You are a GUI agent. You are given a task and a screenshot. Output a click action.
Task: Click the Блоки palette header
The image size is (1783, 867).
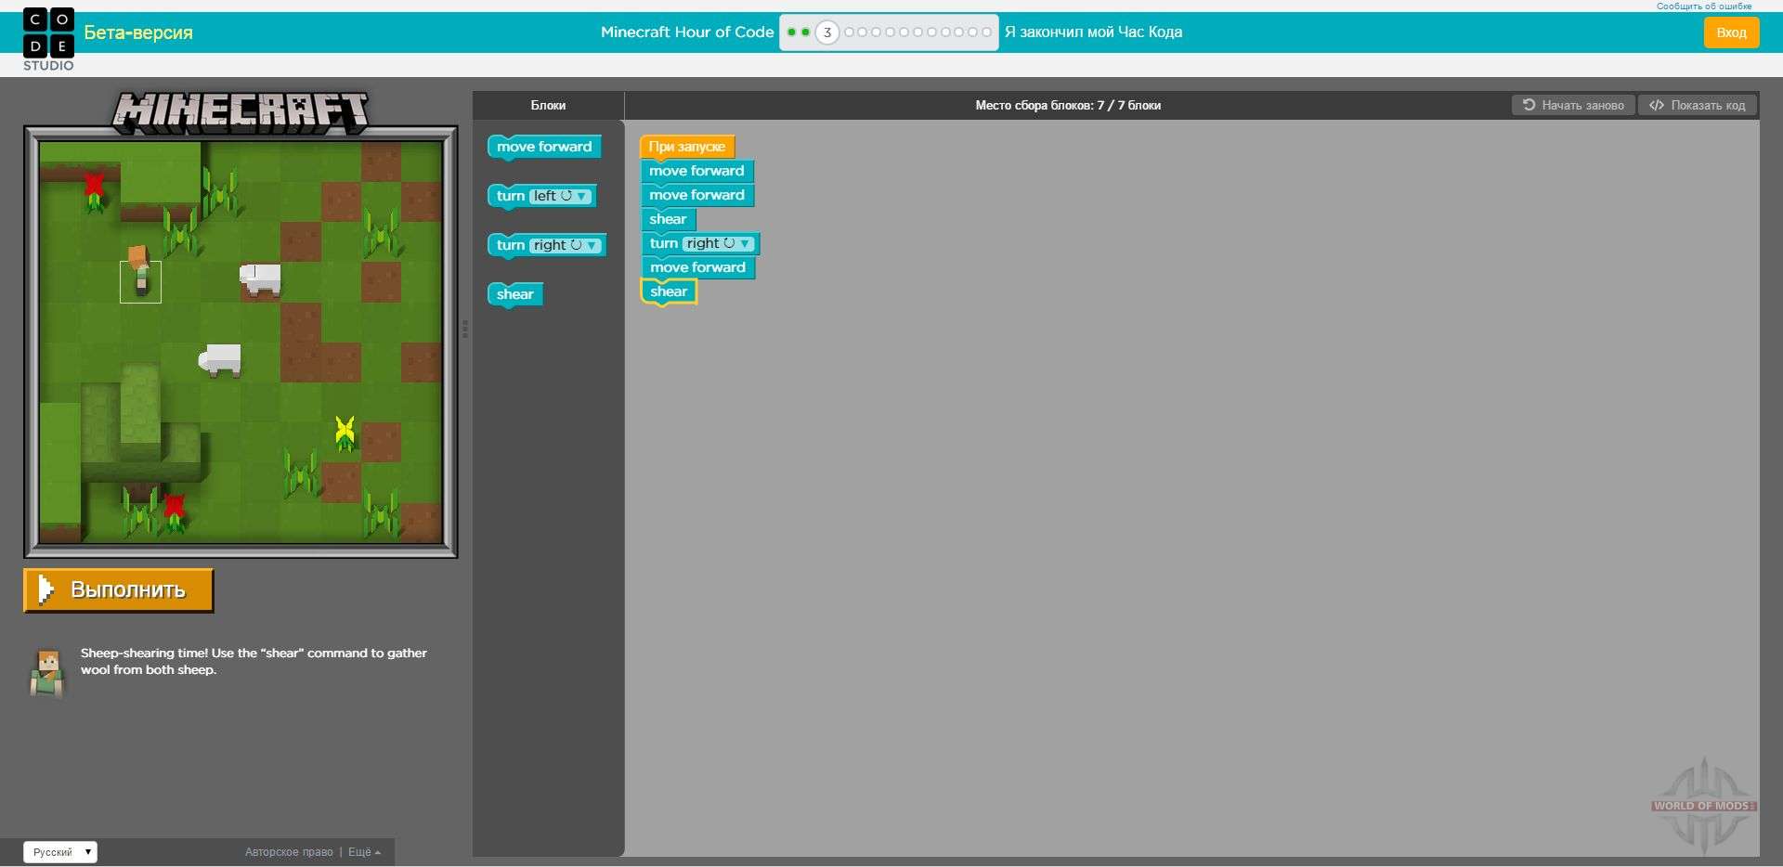coord(548,105)
